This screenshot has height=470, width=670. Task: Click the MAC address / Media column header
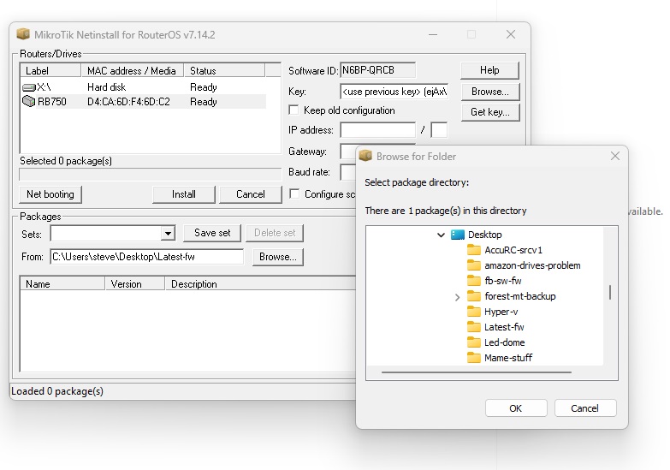click(133, 70)
